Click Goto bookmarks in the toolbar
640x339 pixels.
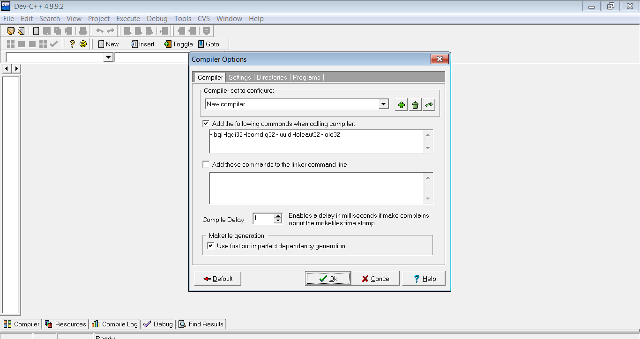point(208,44)
